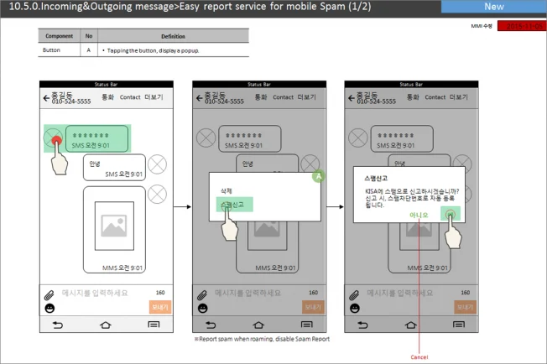547x364 pixels.
Task: Open the emoji smiley icon in the first phone
Action: (49, 308)
